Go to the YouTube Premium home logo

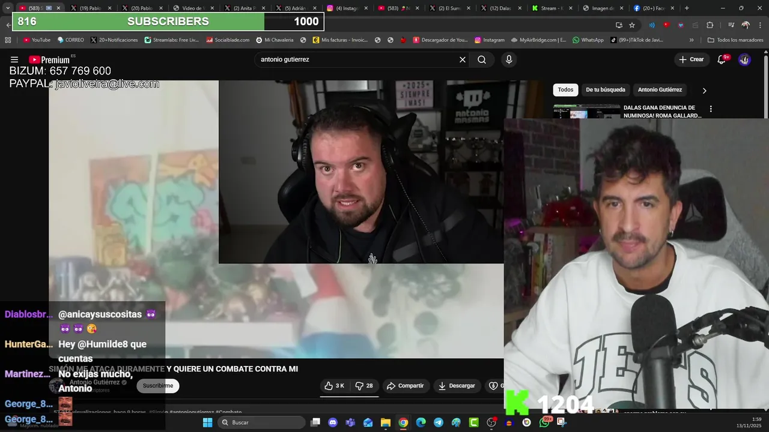(49, 60)
